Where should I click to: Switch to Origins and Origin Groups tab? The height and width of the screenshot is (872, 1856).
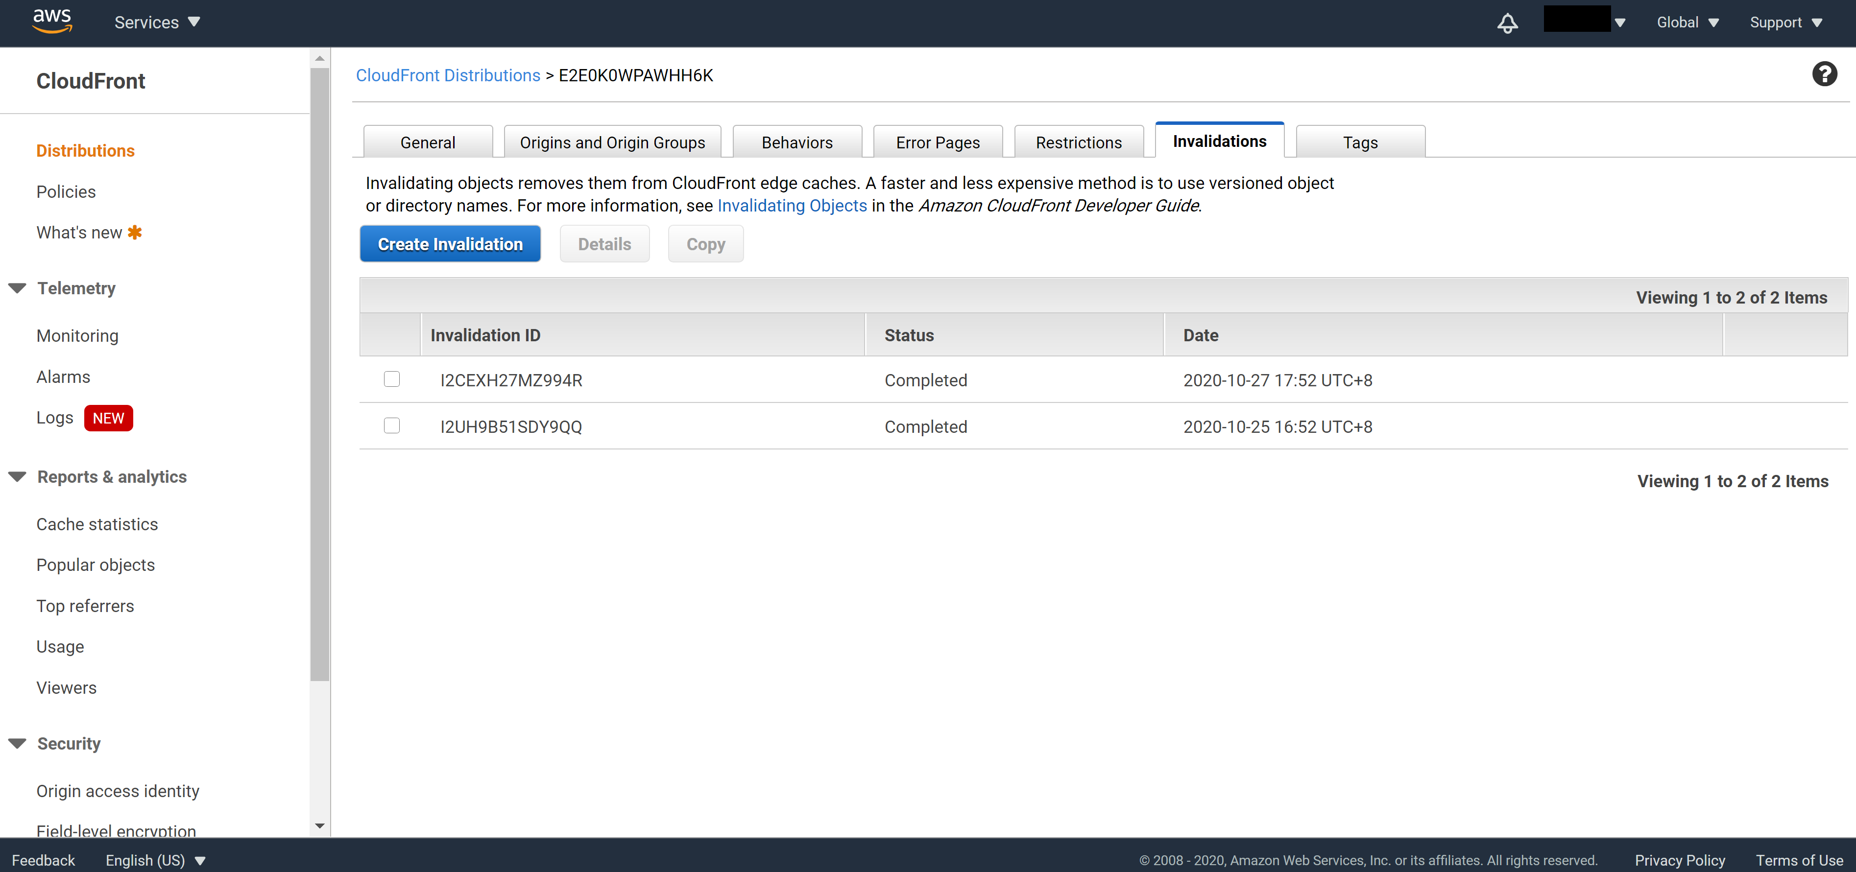(x=612, y=142)
